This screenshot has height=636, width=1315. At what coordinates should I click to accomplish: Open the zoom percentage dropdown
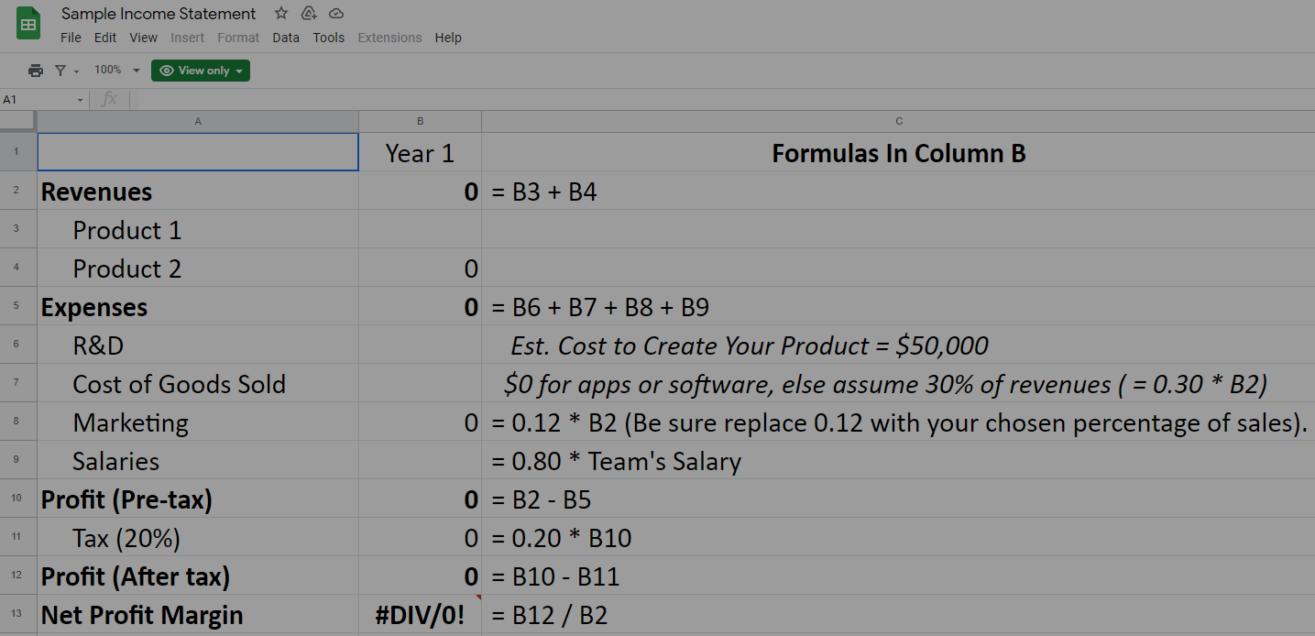pyautogui.click(x=117, y=70)
